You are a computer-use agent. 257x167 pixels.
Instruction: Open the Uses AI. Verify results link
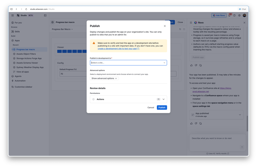tap(218, 154)
